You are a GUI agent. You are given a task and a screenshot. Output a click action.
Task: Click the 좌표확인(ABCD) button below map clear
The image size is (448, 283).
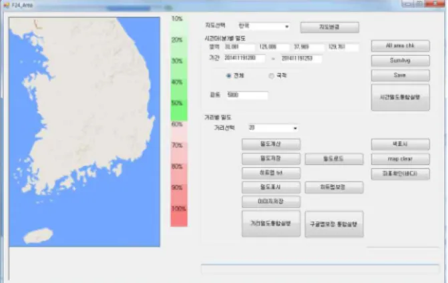coord(401,174)
